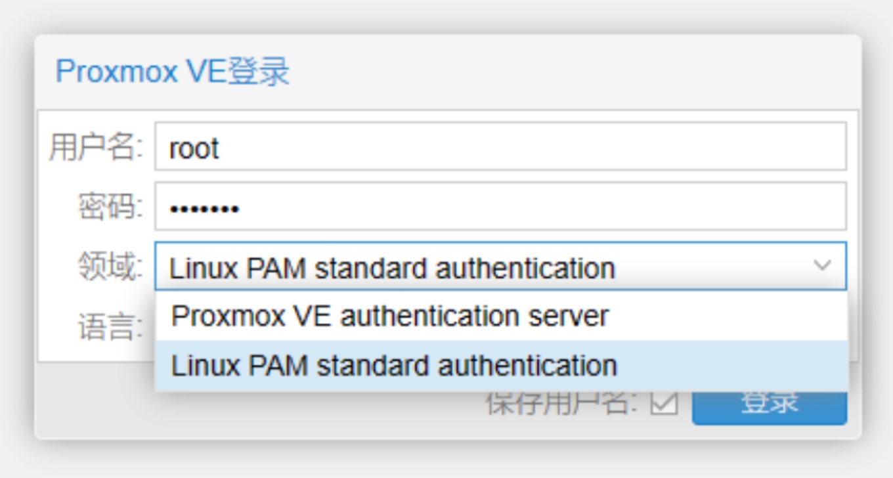Click the 语言 label
Viewport: 893px width, 478px height.
pyautogui.click(x=110, y=327)
